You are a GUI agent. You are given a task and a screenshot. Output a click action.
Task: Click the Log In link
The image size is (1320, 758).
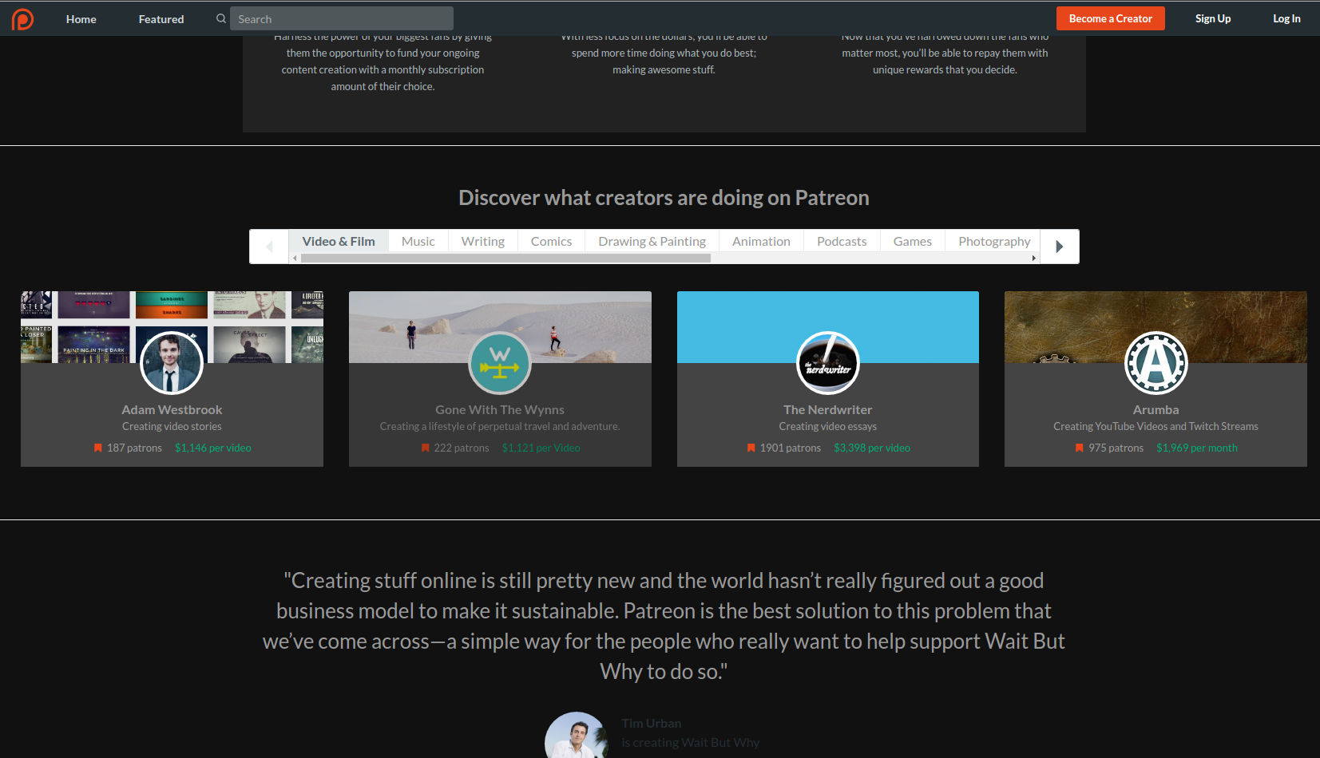(x=1286, y=18)
